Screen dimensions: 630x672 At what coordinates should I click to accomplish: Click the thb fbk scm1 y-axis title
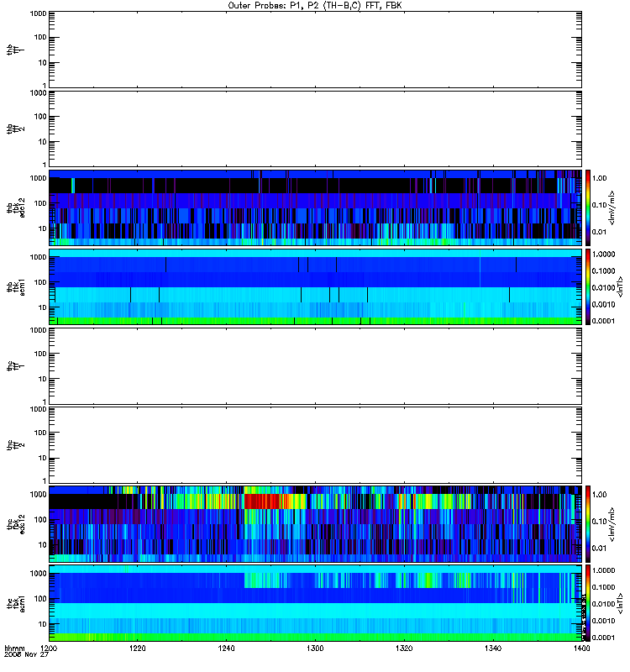[x=16, y=286]
